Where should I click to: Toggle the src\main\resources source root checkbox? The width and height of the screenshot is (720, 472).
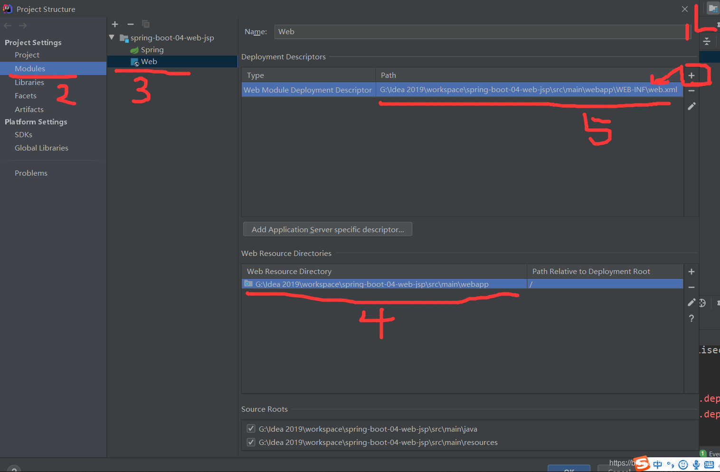tap(251, 442)
